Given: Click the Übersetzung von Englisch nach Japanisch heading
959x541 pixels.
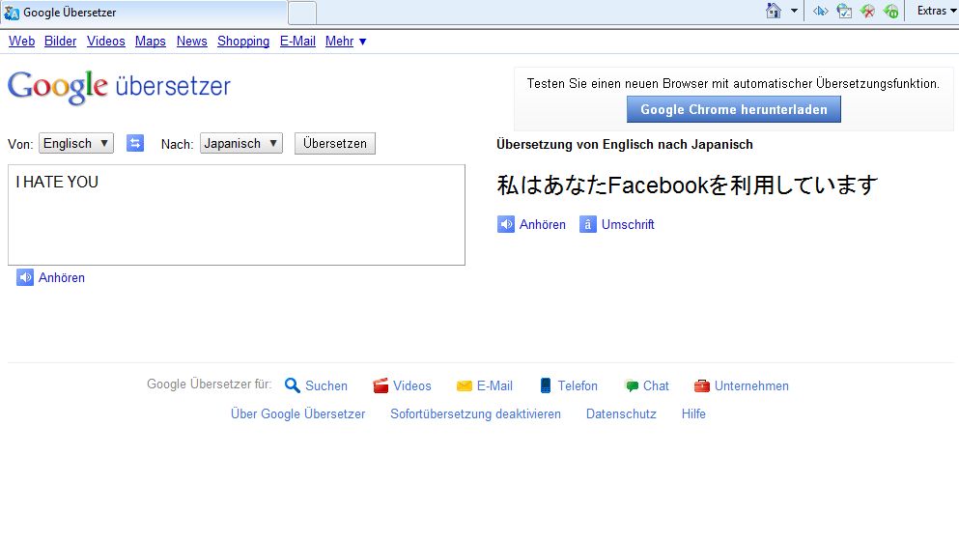Looking at the screenshot, I should pyautogui.click(x=625, y=145).
